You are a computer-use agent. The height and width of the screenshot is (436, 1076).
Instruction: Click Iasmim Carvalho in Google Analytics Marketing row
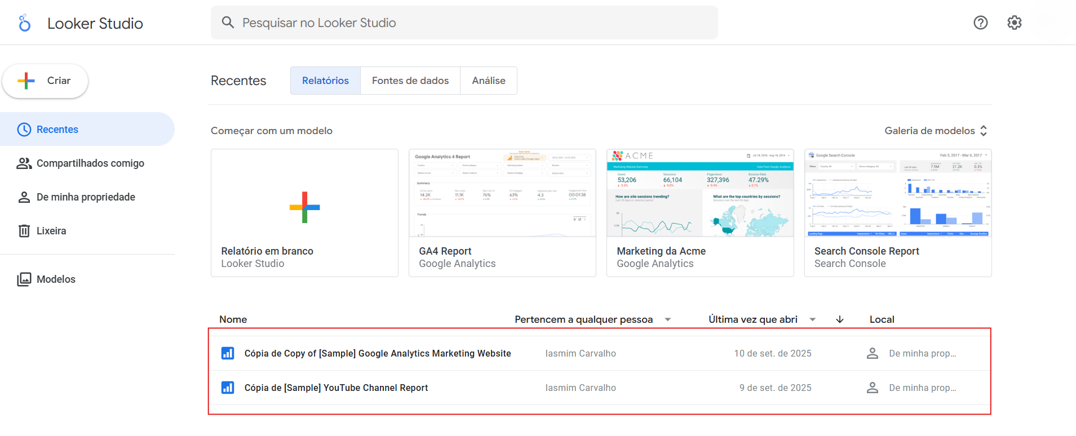581,353
